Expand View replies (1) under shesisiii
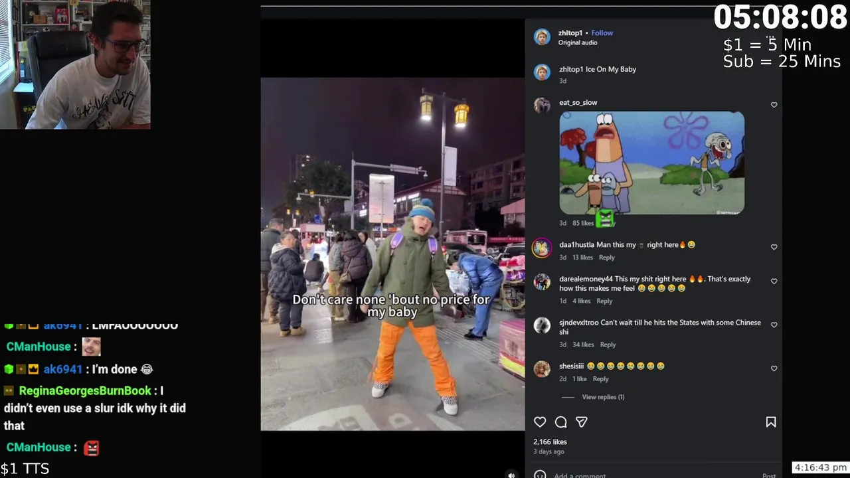Screen dimensions: 850x478 603,397
